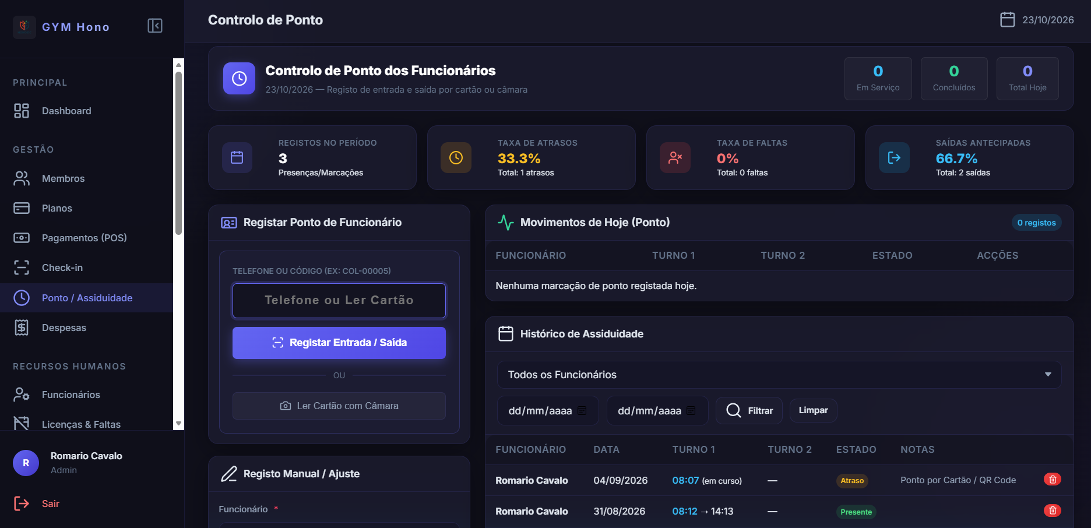The width and height of the screenshot is (1091, 528).
Task: Click the Limpar button
Action: point(813,410)
